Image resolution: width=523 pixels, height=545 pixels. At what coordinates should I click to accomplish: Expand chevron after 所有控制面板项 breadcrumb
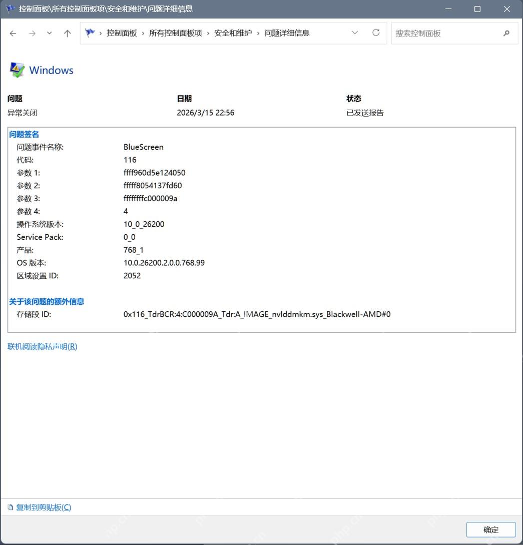[x=208, y=34]
